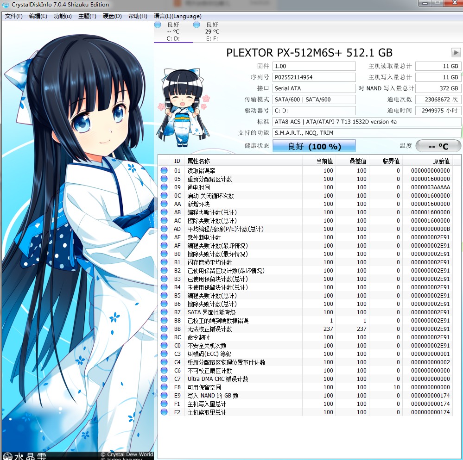This screenshot has height=460, width=463.
Task: Open the 硬盘(D) menu
Action: coord(112,16)
